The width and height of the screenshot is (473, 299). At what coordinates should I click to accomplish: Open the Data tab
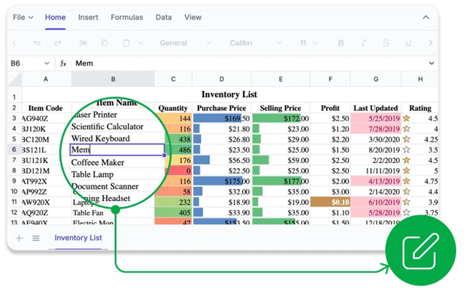(x=163, y=18)
